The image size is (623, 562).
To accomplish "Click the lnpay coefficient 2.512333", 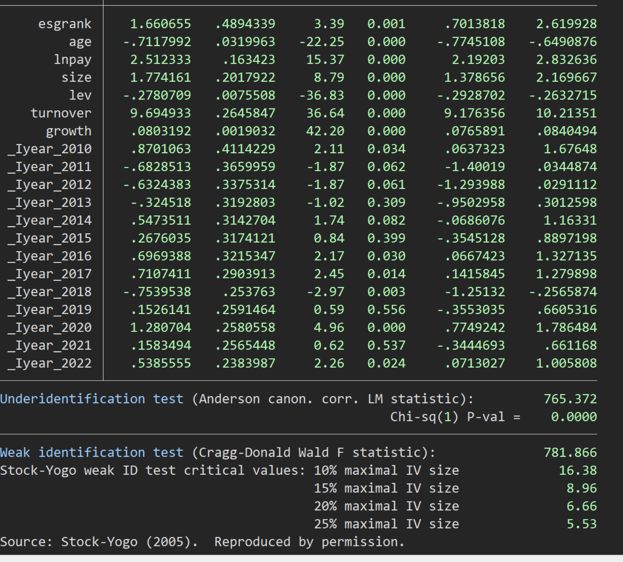I will tap(160, 60).
